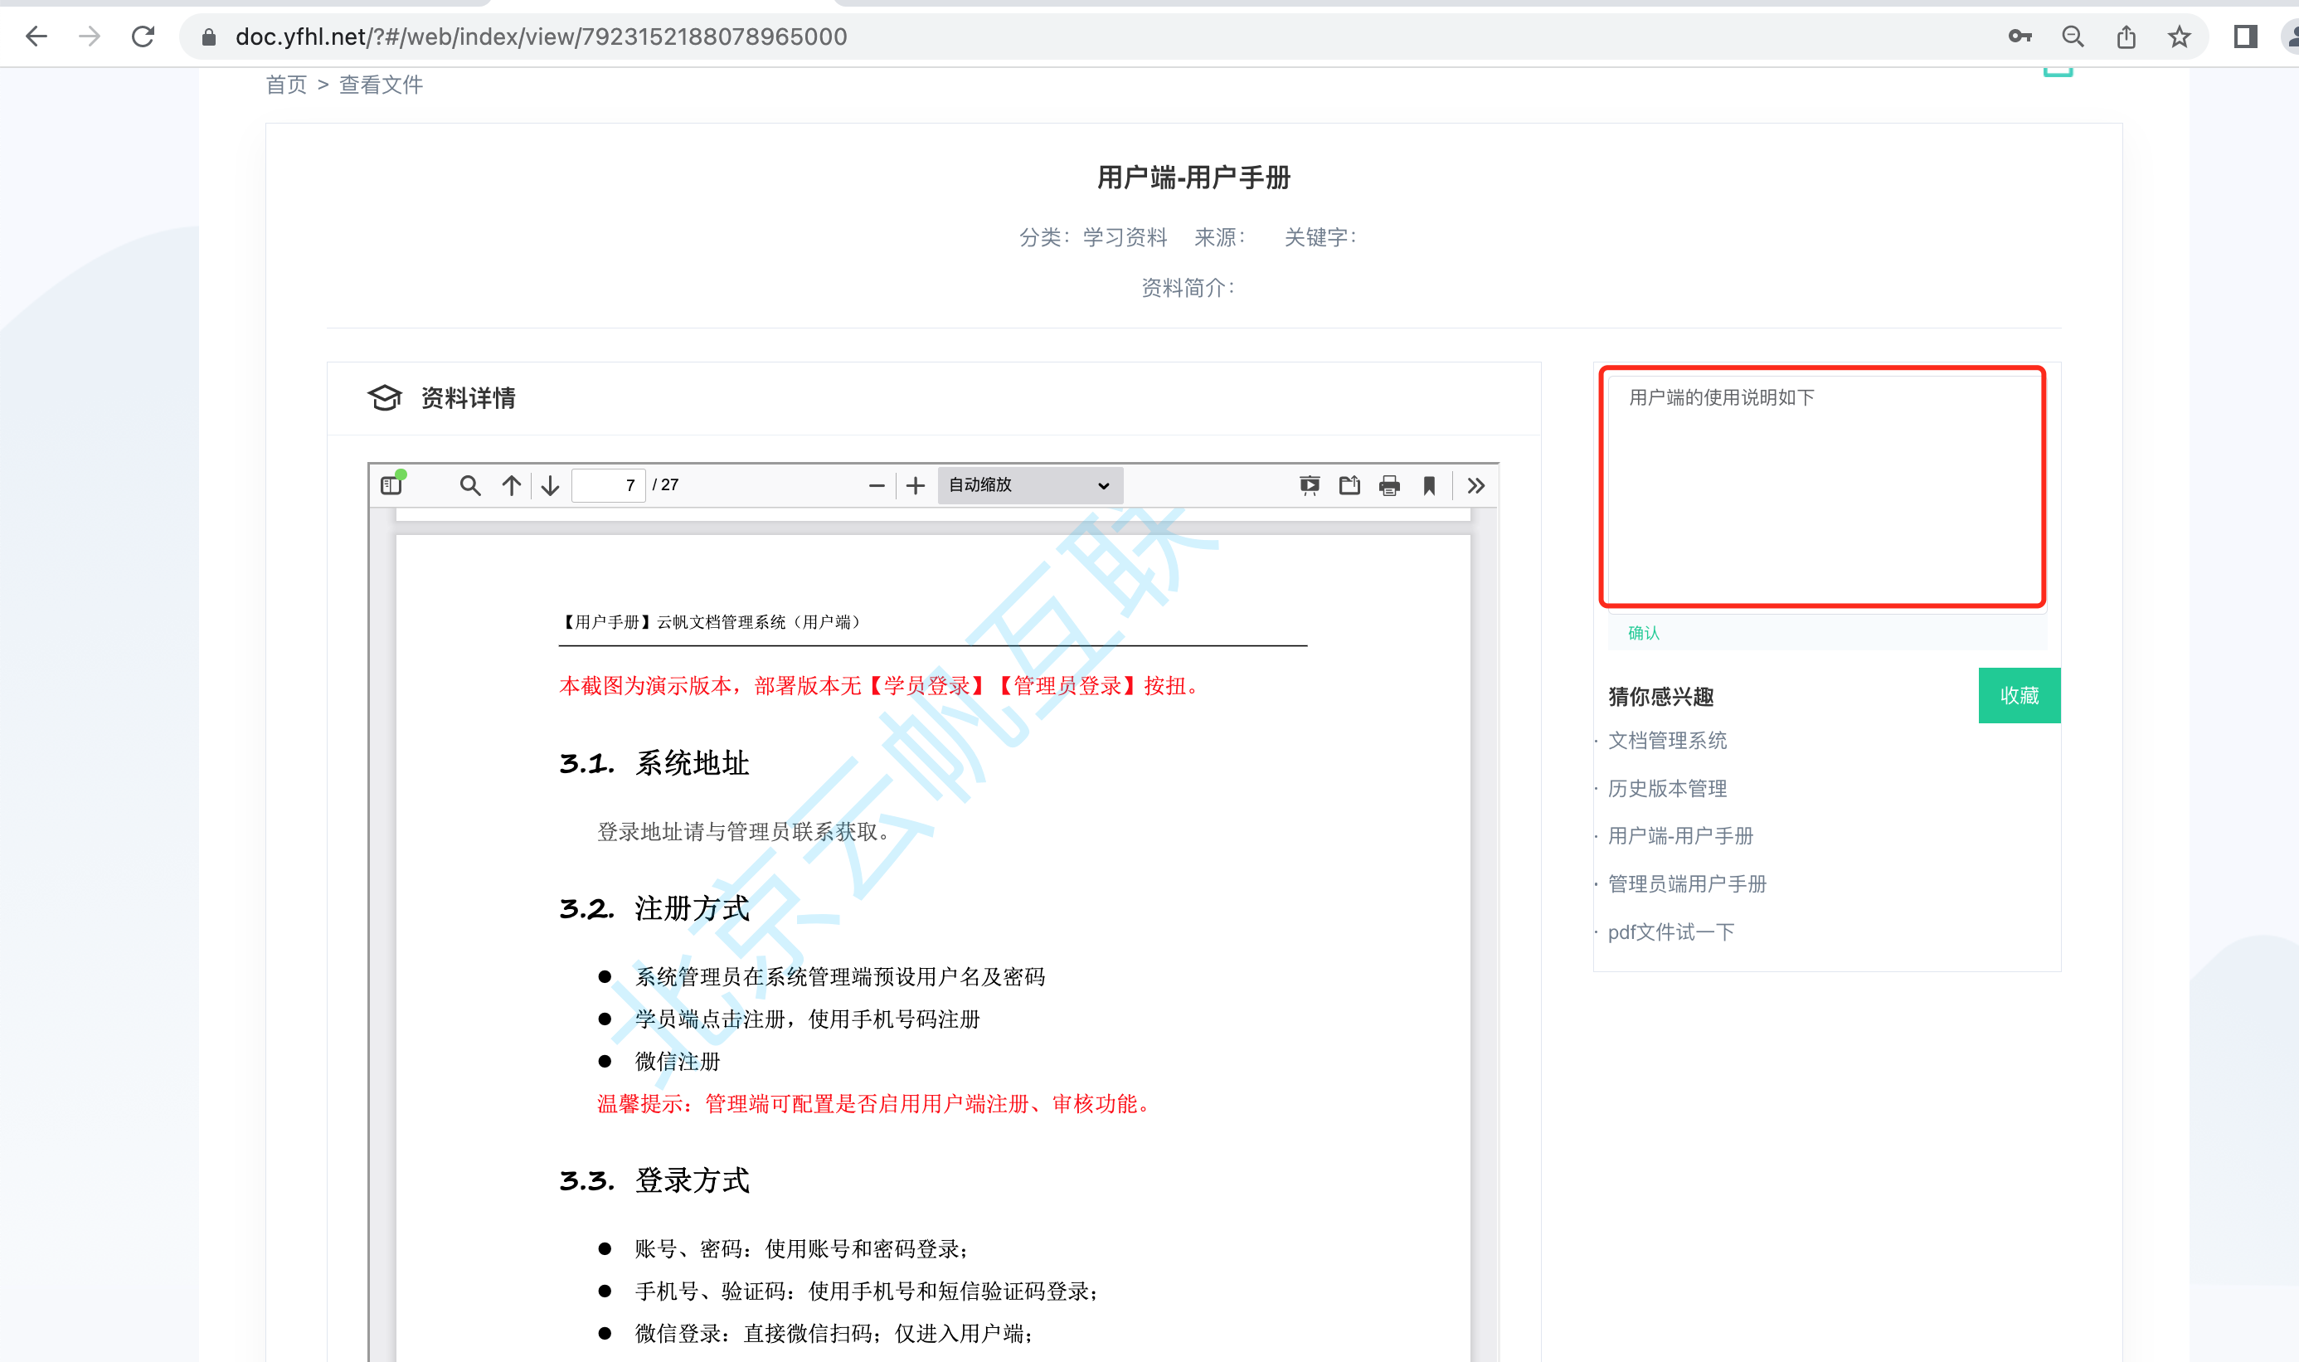Click the 微信注册 bullet text
The height and width of the screenshot is (1362, 2299).
[x=677, y=1062]
